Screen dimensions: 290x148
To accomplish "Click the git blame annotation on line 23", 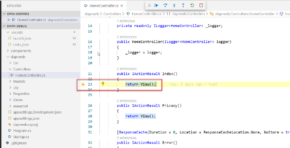I will click(x=193, y=84).
